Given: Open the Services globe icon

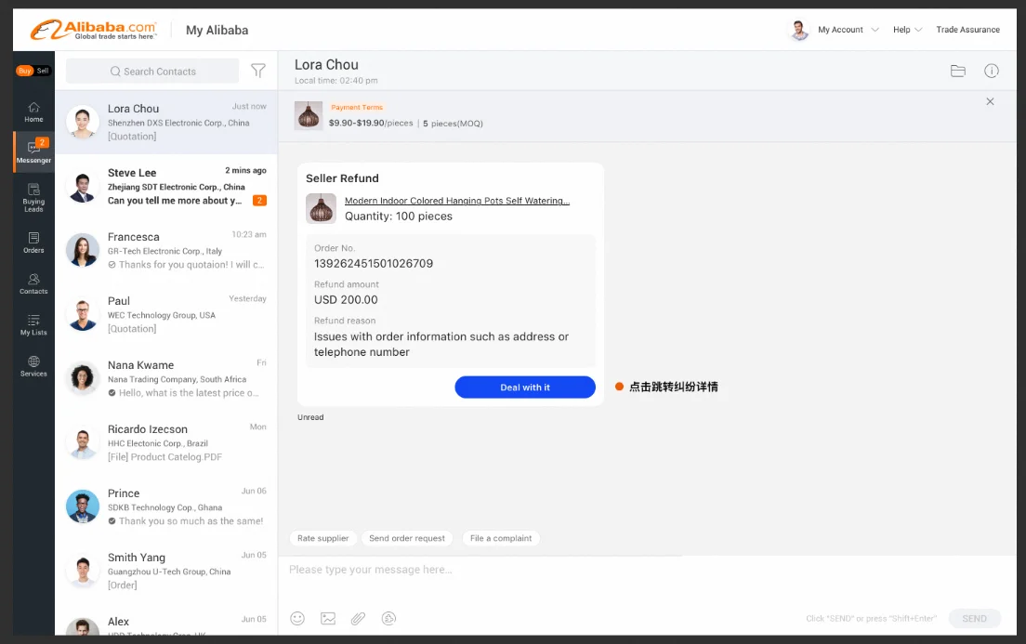Looking at the screenshot, I should point(33,366).
